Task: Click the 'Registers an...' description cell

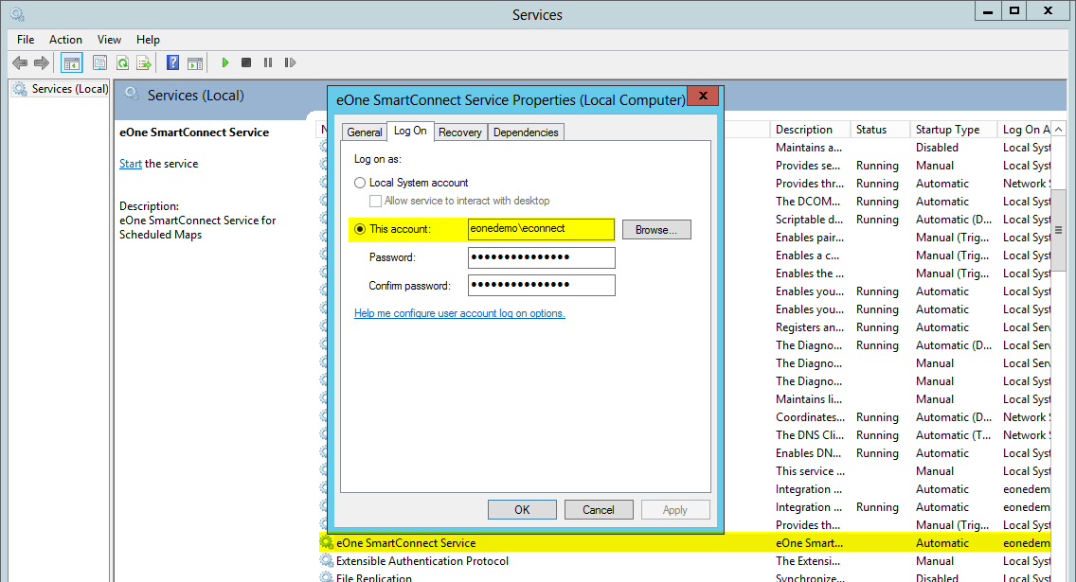Action: coord(810,327)
